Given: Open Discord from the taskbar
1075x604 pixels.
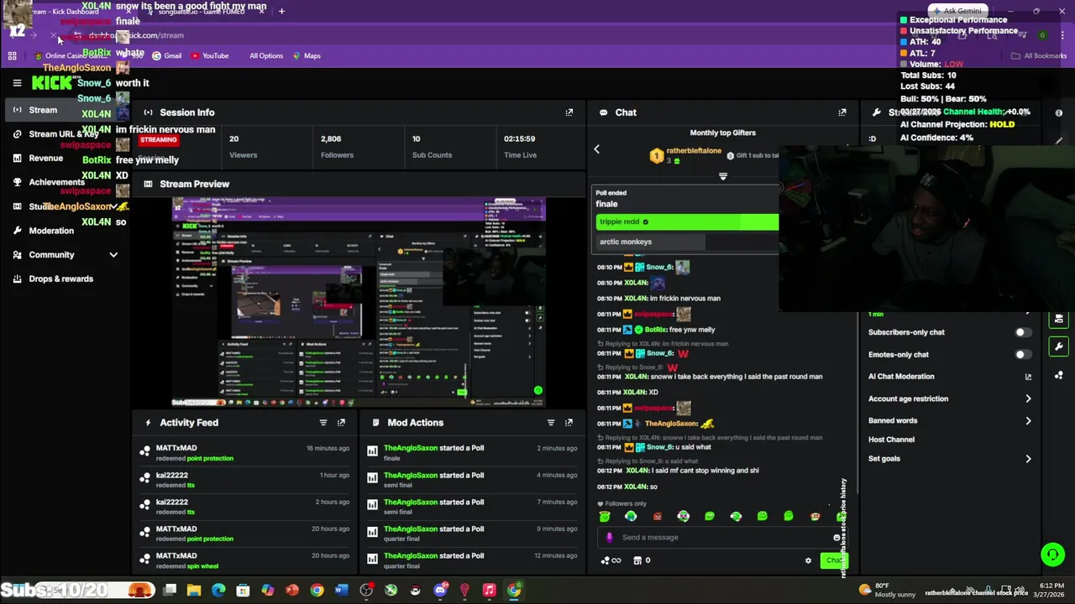Looking at the screenshot, I should (440, 591).
